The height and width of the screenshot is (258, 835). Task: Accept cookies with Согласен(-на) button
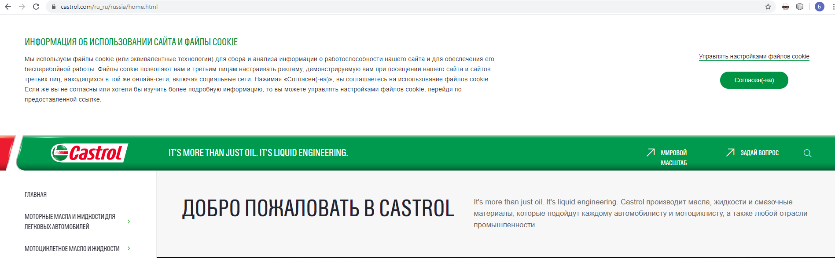point(754,80)
